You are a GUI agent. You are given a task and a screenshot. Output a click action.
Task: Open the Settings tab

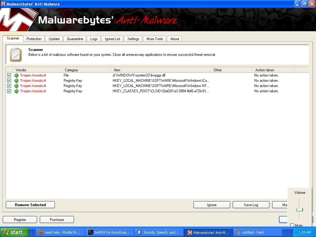[133, 39]
